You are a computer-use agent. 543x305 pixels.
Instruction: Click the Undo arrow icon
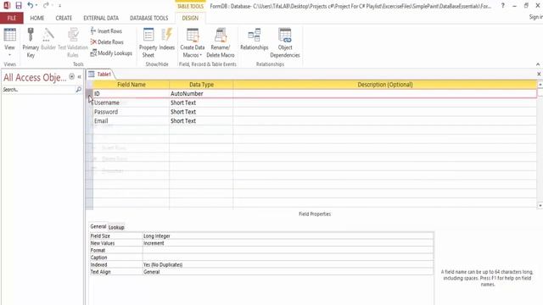[x=31, y=5]
